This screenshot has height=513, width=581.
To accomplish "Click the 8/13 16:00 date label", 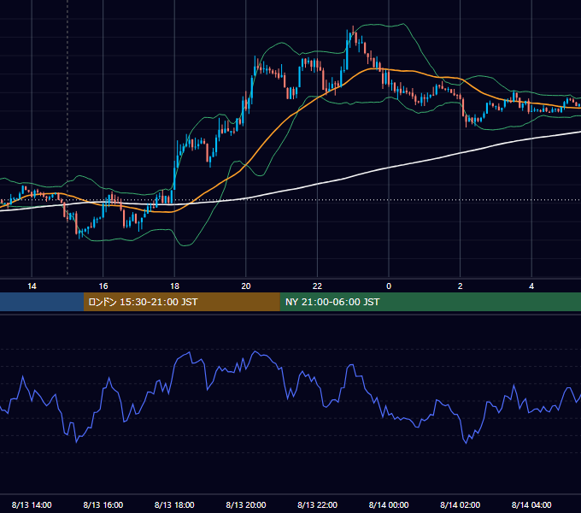I will (103, 504).
